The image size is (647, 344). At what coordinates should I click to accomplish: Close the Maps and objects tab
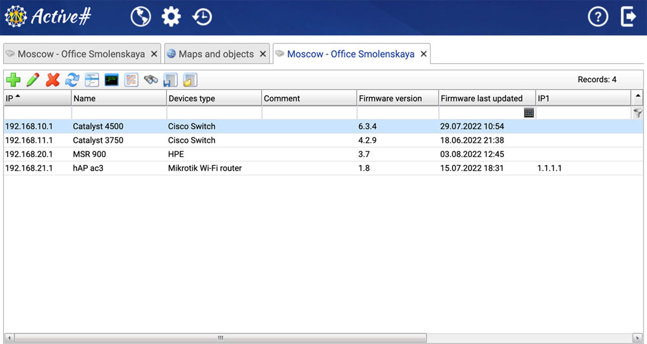click(263, 54)
